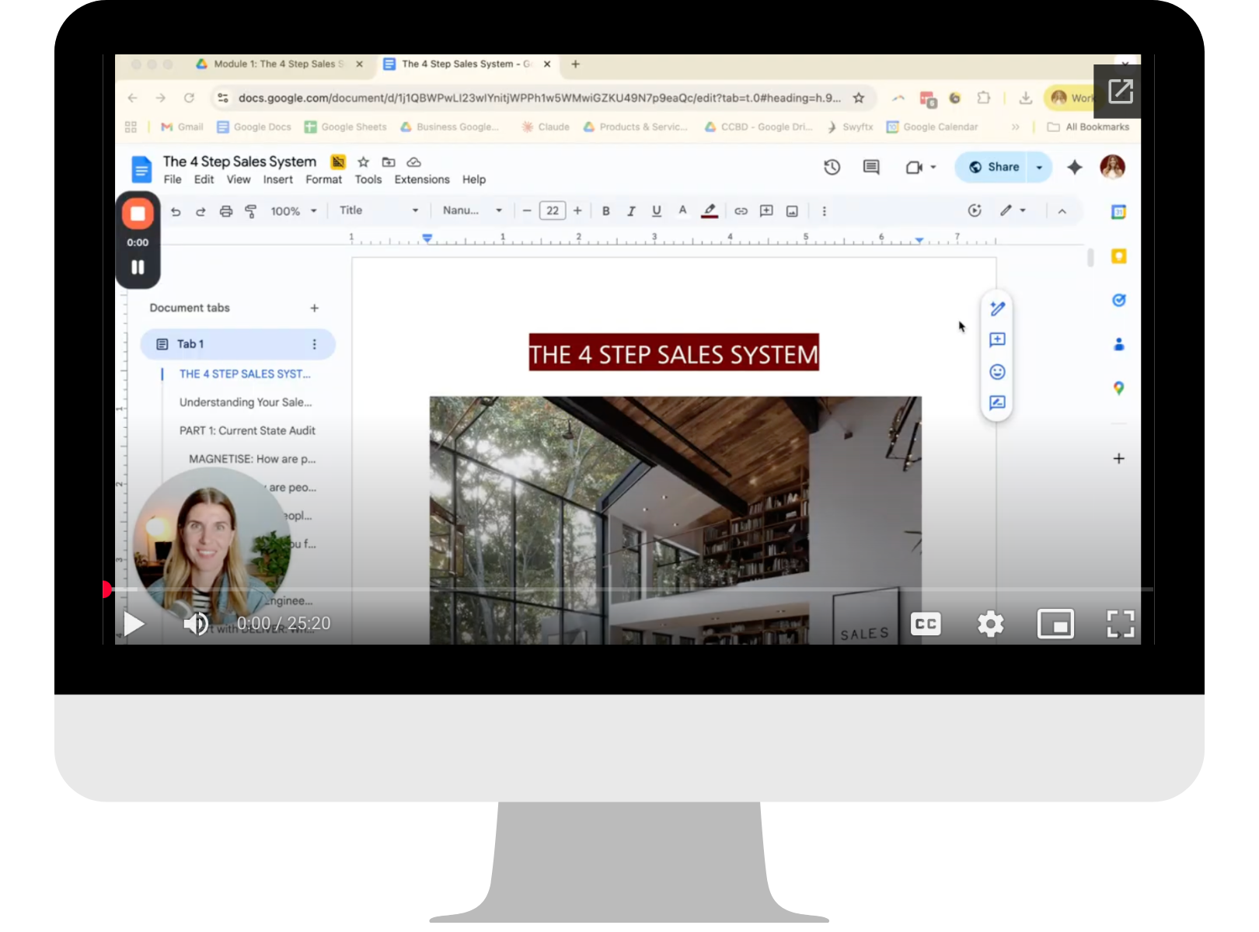Screen dimensions: 1259x932
Task: Toggle closed captions CC
Action: tap(926, 624)
